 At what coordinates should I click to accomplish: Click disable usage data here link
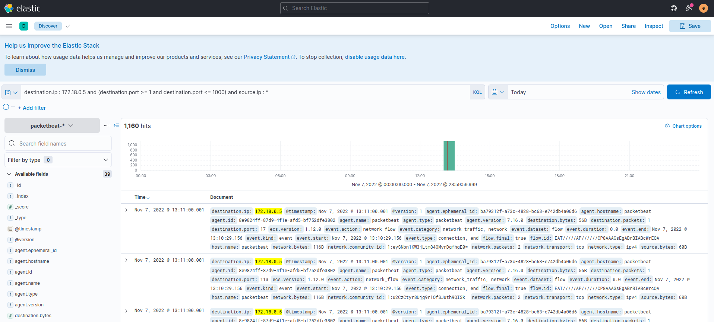(375, 57)
